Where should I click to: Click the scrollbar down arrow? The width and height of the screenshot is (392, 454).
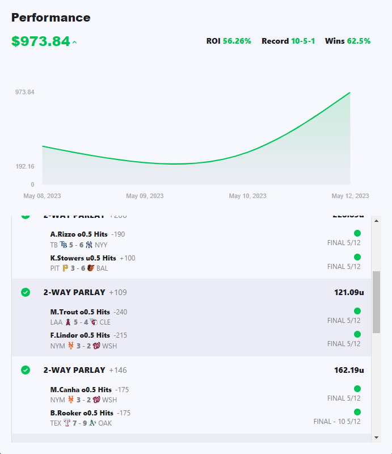coord(376,438)
